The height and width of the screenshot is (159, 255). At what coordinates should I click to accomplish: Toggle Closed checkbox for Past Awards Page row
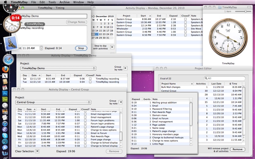(85, 136)
